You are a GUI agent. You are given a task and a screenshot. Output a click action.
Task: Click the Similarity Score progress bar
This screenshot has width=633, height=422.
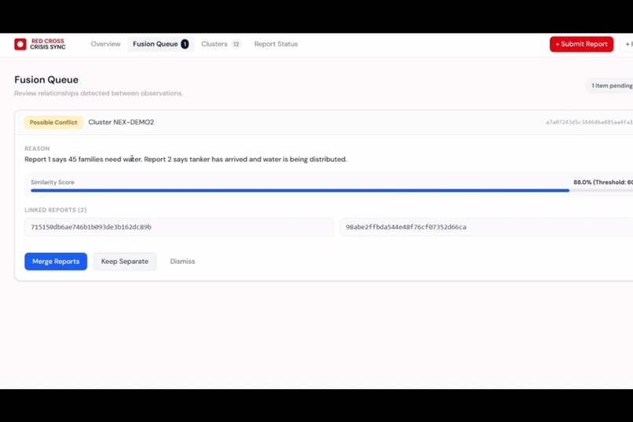pos(332,190)
